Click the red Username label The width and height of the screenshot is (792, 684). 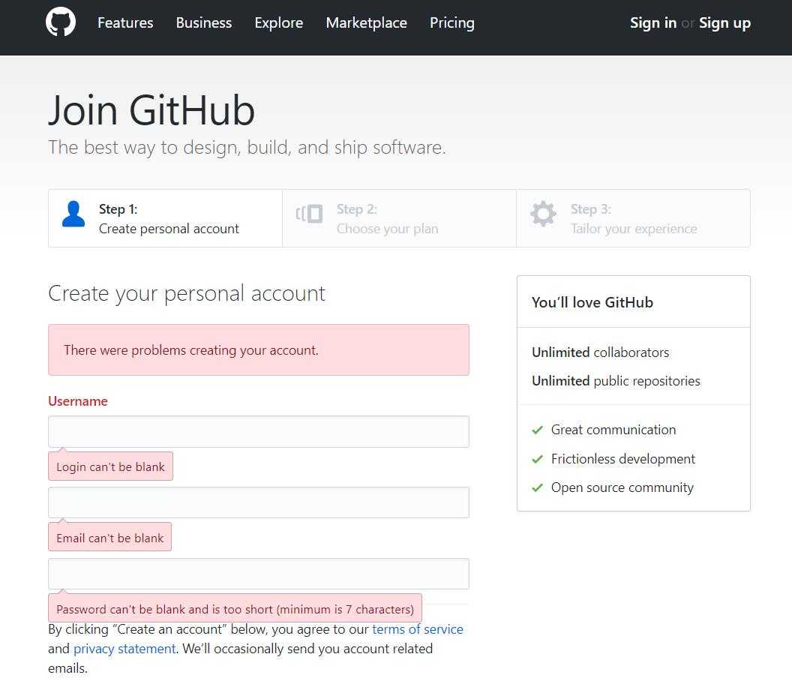click(78, 401)
